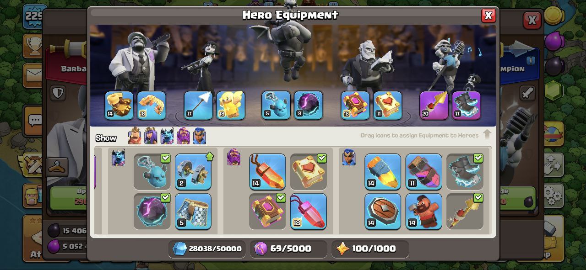The height and width of the screenshot is (270, 586).
Task: Toggle the Grand Warden show filter
Action: coord(183,136)
